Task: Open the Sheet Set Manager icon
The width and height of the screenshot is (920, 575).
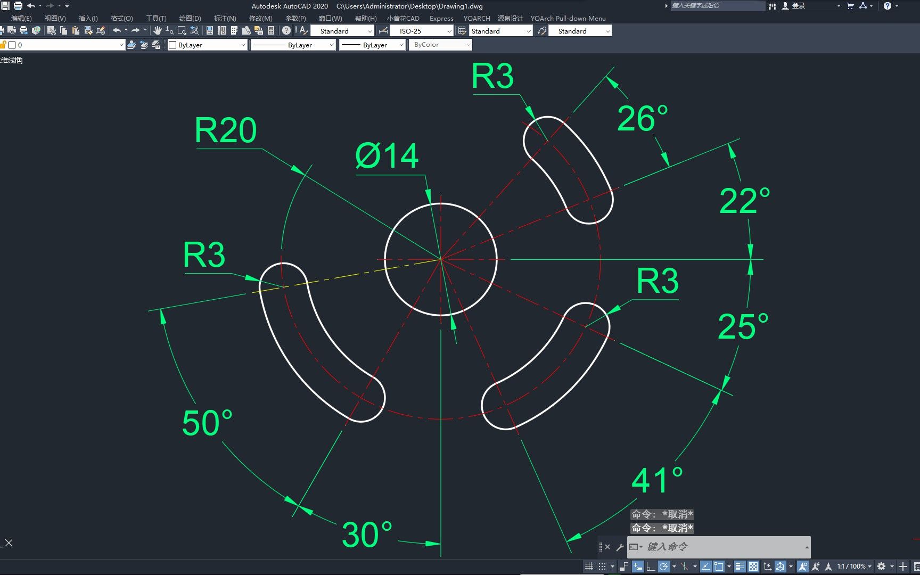Action: 247,31
